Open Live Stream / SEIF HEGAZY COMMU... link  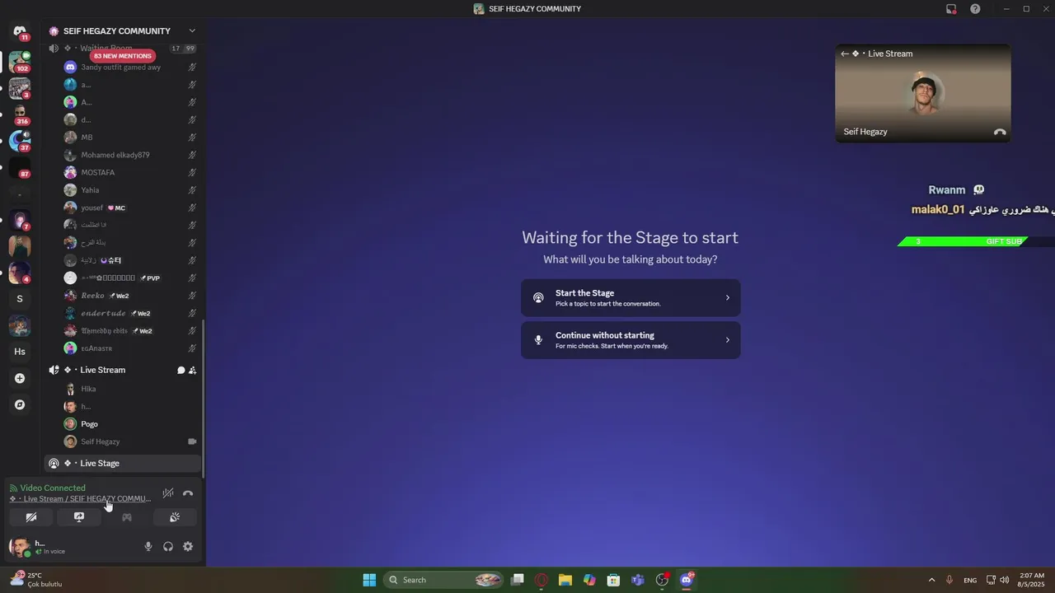[x=80, y=498]
